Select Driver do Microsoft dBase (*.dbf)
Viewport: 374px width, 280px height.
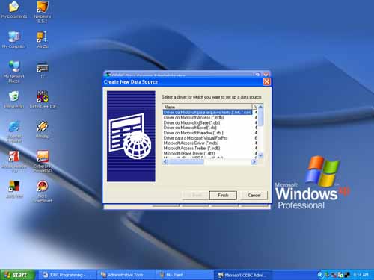191,122
